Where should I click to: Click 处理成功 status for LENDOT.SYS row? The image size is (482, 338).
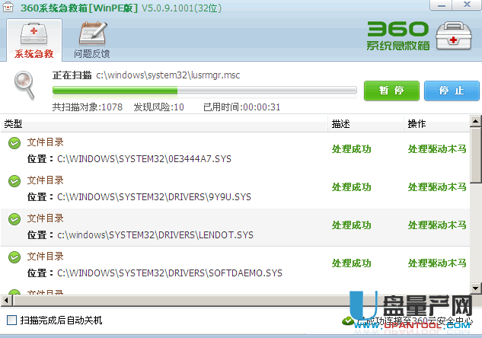tap(351, 225)
